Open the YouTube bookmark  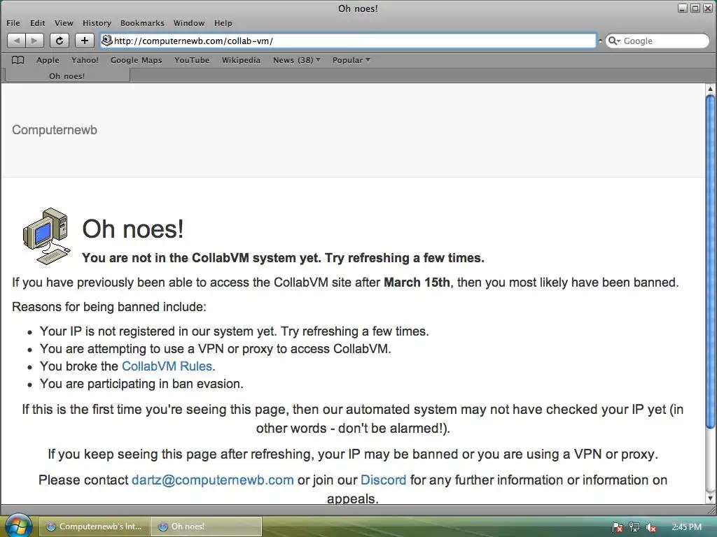click(192, 60)
